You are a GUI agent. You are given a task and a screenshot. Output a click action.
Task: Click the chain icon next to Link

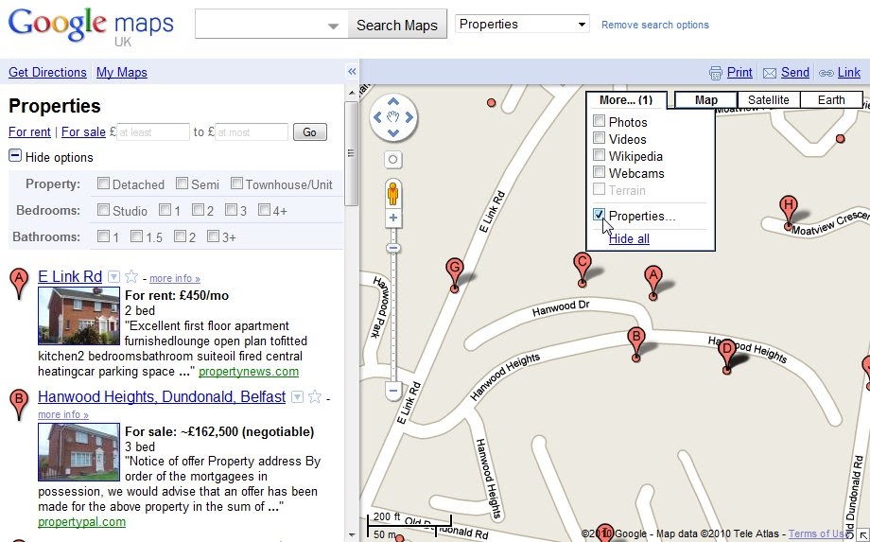coord(826,73)
